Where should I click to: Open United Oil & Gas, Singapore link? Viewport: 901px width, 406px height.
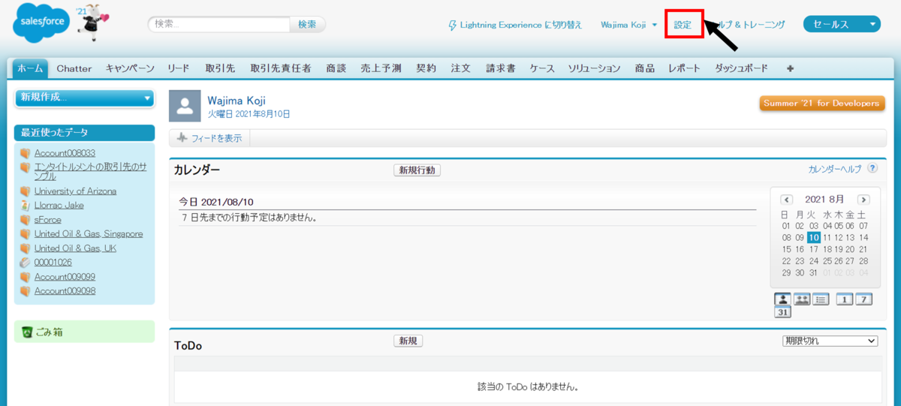point(89,234)
